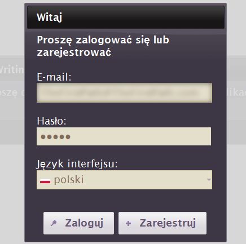Click the masked dots in the password field

56,137
